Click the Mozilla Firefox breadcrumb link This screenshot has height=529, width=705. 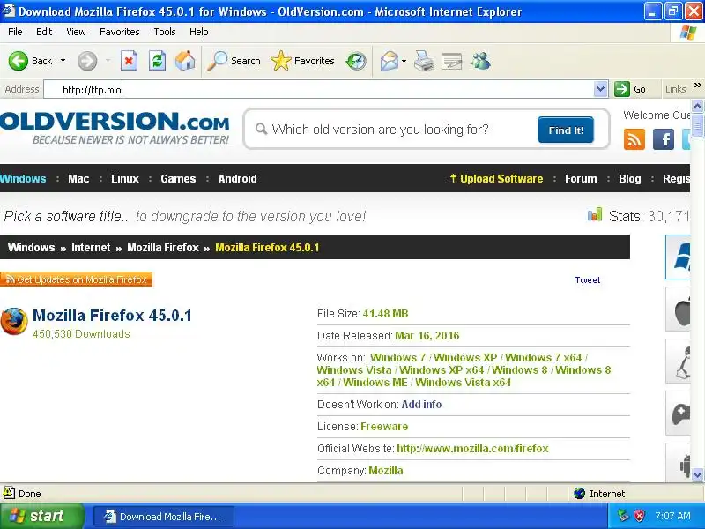pyautogui.click(x=163, y=248)
